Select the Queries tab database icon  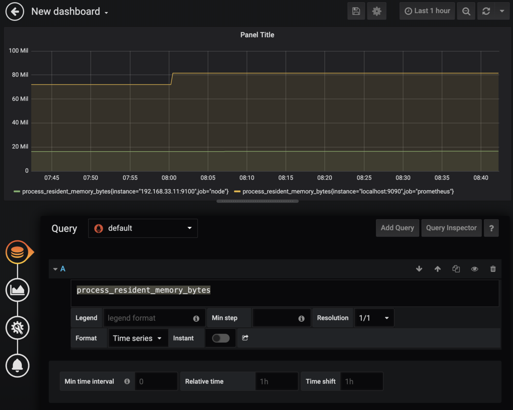18,252
